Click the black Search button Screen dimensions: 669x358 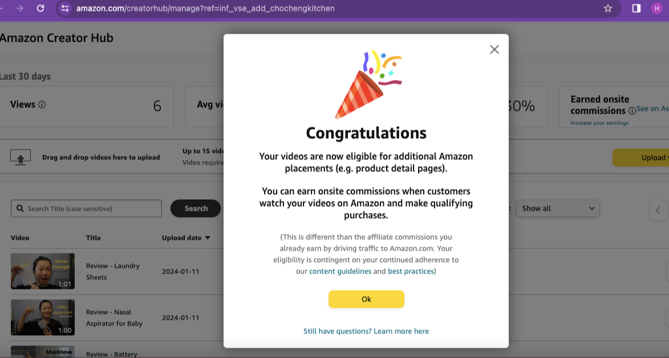click(x=196, y=208)
